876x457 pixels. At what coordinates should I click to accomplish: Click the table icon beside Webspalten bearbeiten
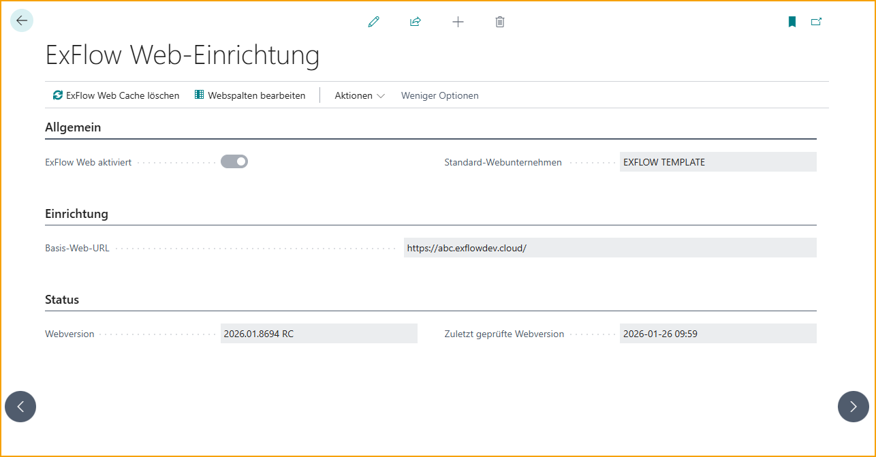(x=198, y=95)
